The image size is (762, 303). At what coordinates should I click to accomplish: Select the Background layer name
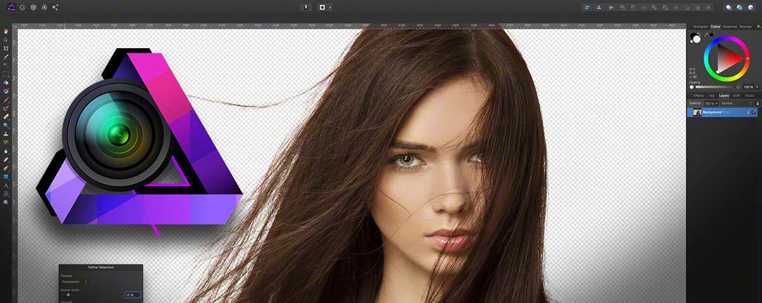[x=712, y=112]
